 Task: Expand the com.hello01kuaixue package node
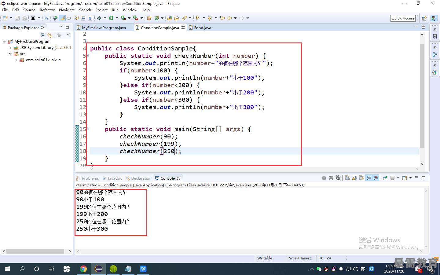(x=16, y=60)
